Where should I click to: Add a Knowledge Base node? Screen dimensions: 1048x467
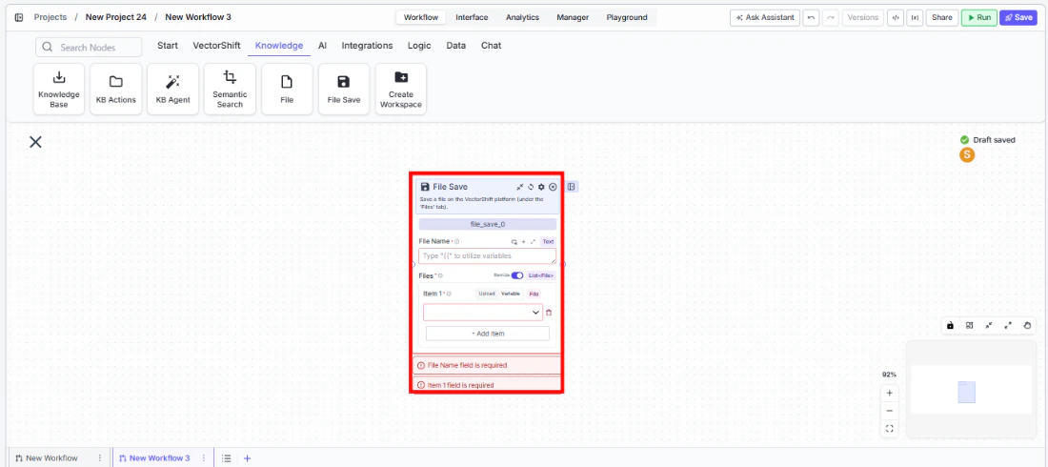point(59,89)
